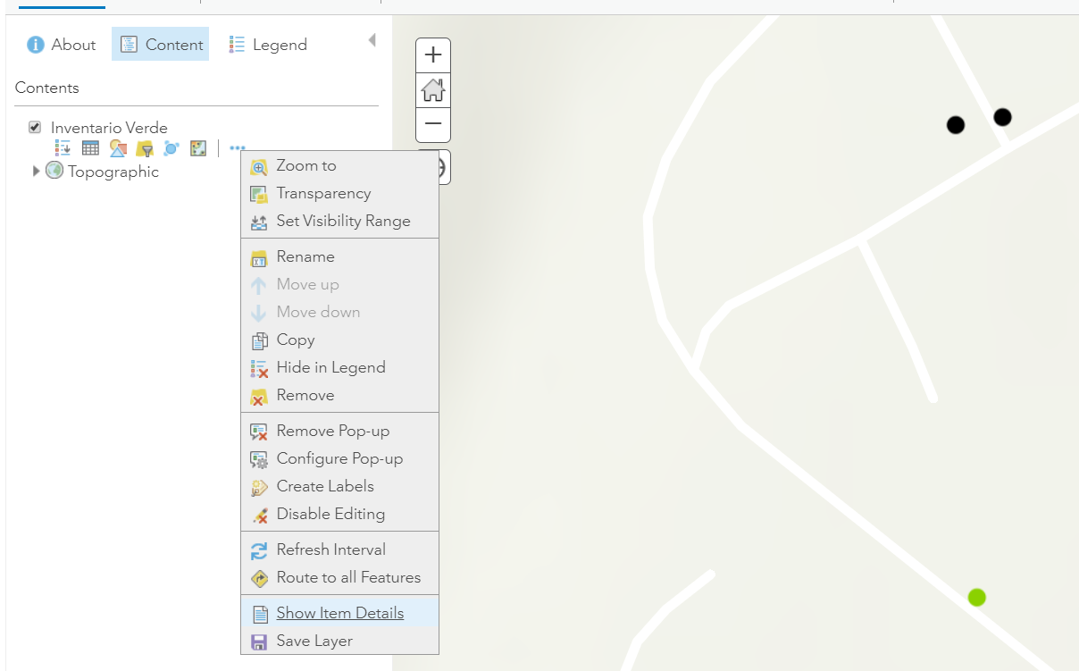The height and width of the screenshot is (671, 1079).
Task: Click the green point on the map
Action: coord(976,597)
